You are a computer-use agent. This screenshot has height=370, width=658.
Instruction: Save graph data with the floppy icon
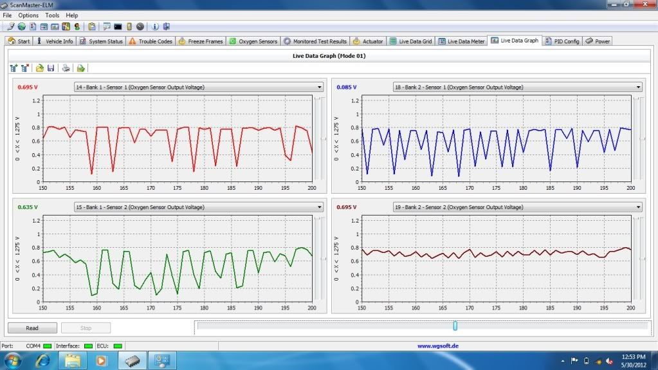pyautogui.click(x=51, y=68)
